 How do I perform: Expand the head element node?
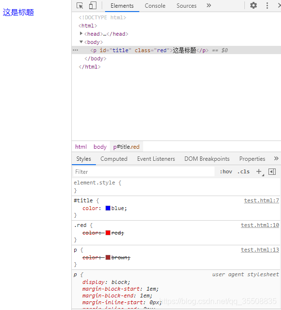click(x=81, y=34)
